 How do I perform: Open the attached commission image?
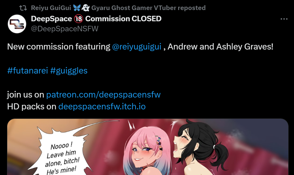(148, 147)
